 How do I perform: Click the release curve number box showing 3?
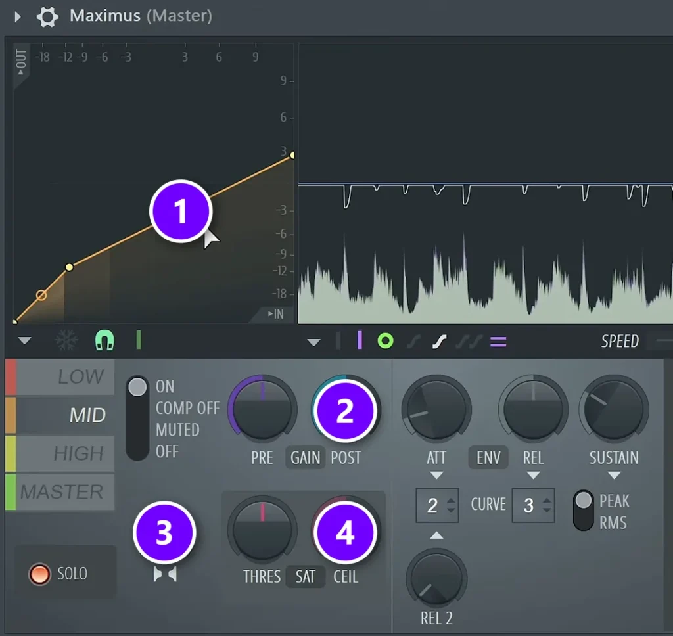pos(533,505)
